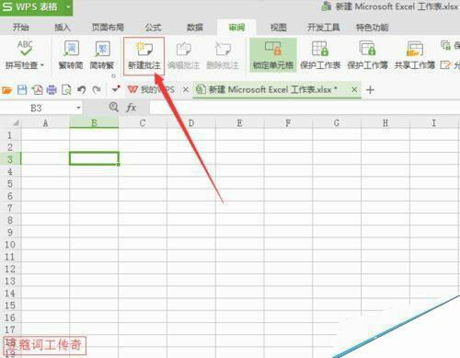Select row 3 header
Image resolution: width=460 pixels, height=358 pixels.
(10, 159)
